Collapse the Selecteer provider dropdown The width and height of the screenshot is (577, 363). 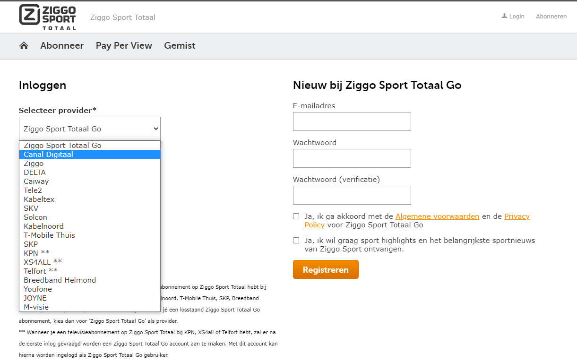tap(90, 129)
